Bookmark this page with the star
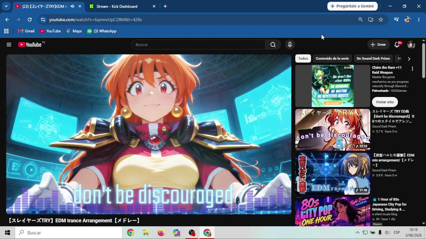The image size is (426, 239). [381, 20]
